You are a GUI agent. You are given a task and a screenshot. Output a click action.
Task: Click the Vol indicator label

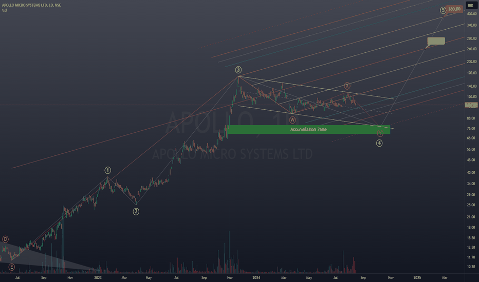tap(4, 10)
